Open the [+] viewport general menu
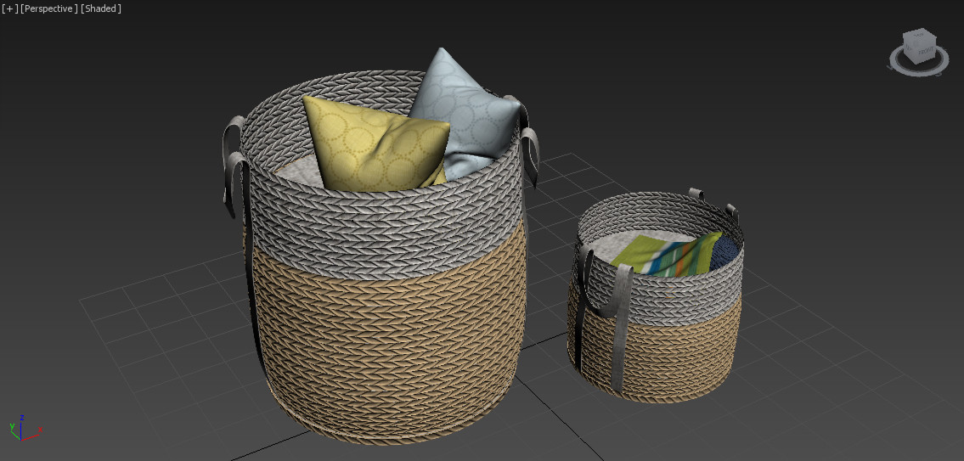 [x=9, y=8]
